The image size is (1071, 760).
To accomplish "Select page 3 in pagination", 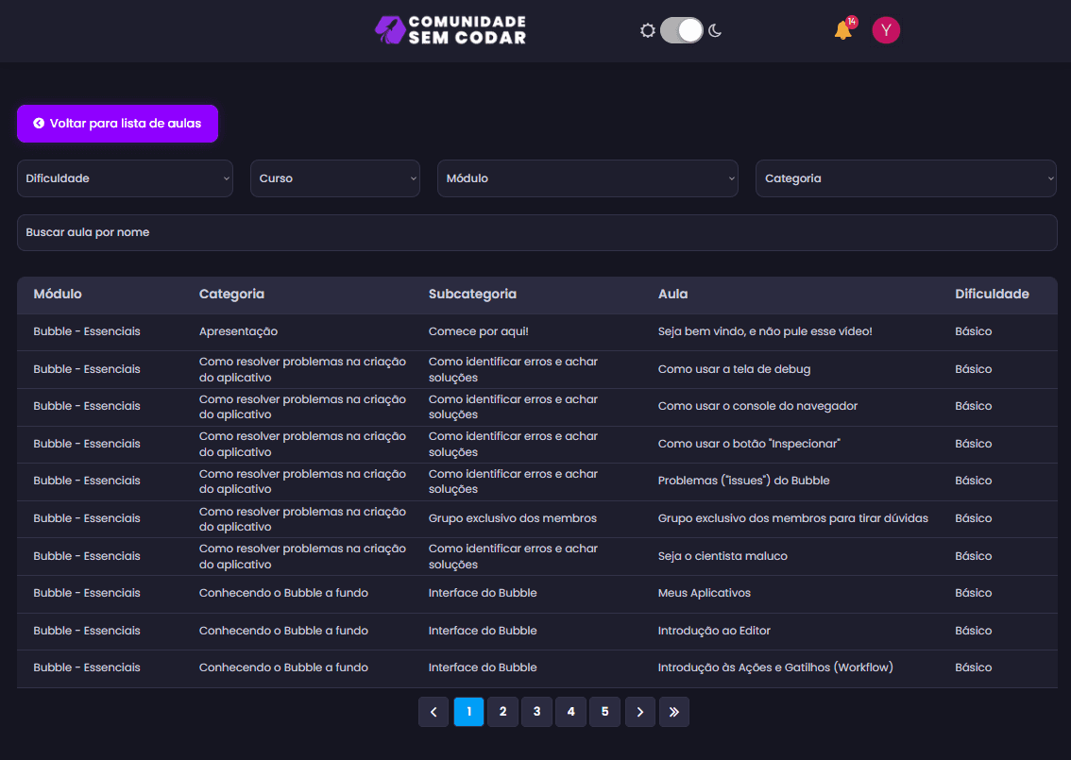I will (x=536, y=712).
